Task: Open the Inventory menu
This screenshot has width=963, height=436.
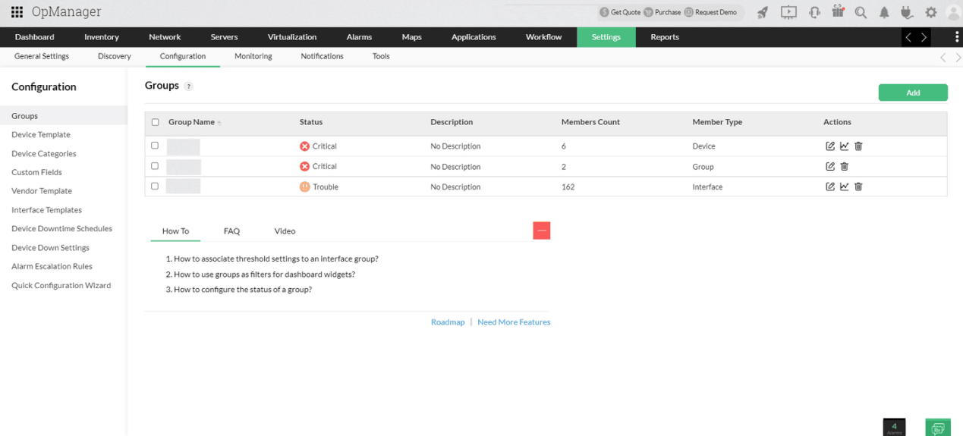Action: pos(102,37)
